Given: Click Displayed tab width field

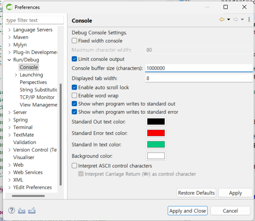Looking at the screenshot, I should coord(199,78).
